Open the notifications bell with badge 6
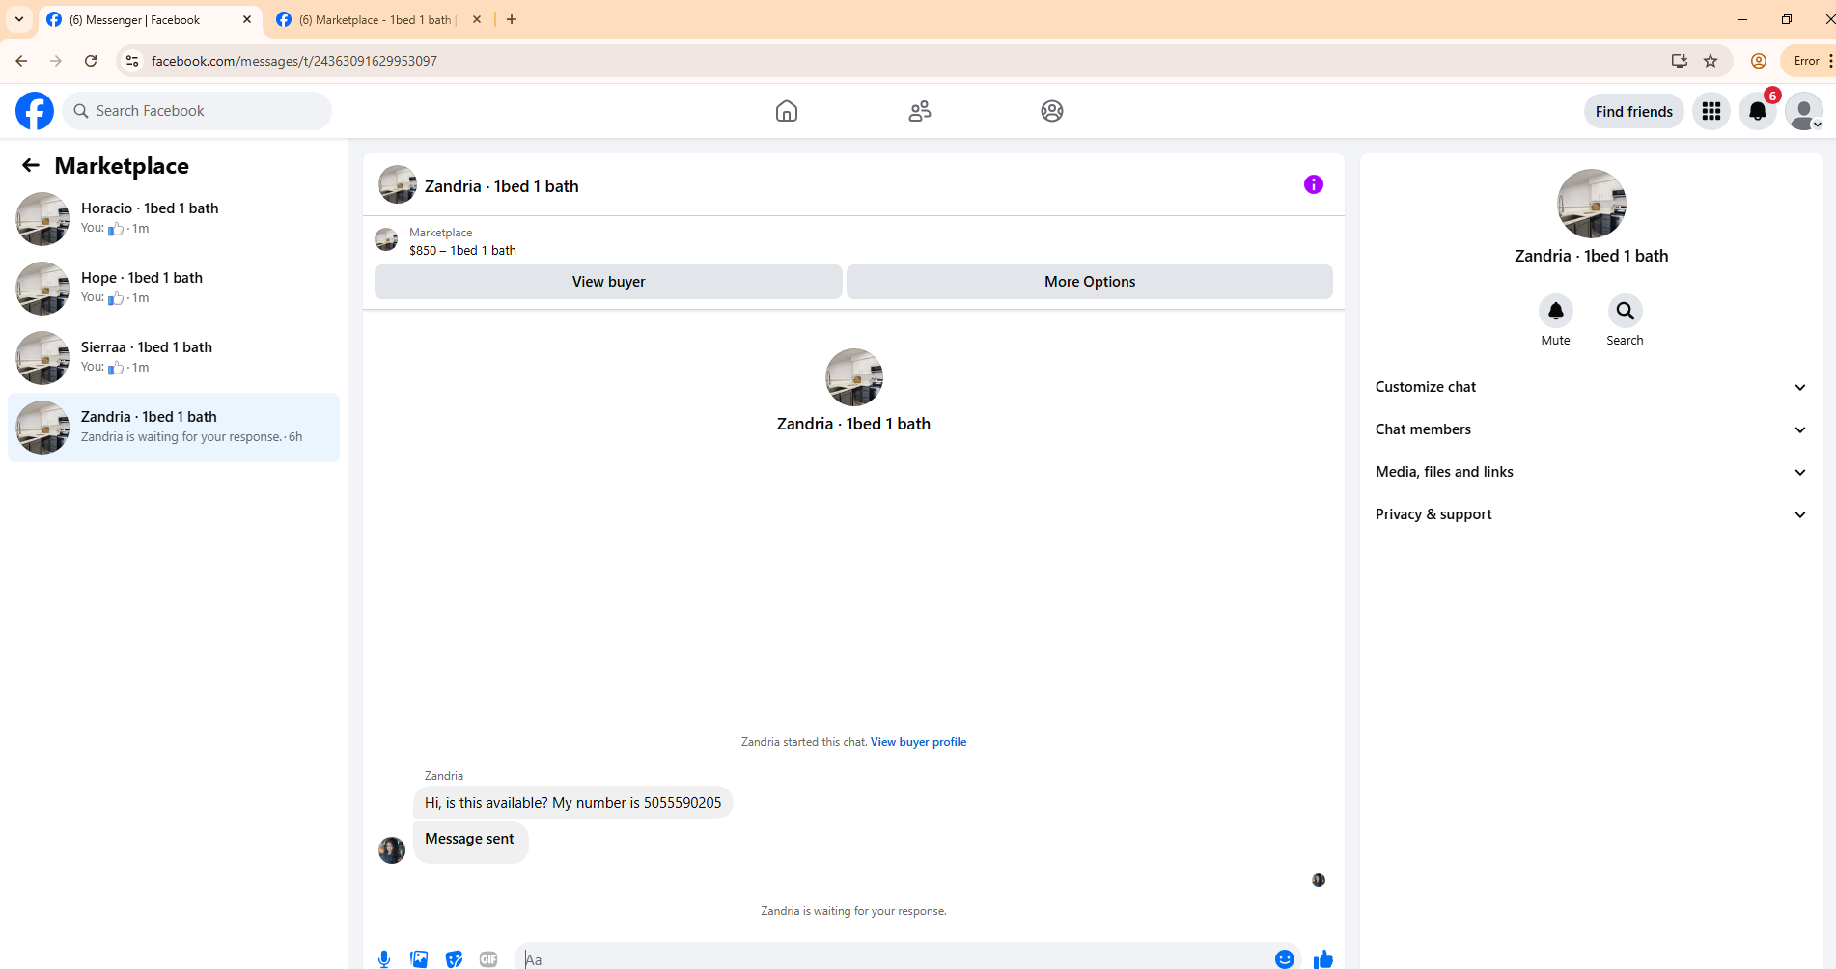Image resolution: width=1836 pixels, height=969 pixels. coord(1758,111)
